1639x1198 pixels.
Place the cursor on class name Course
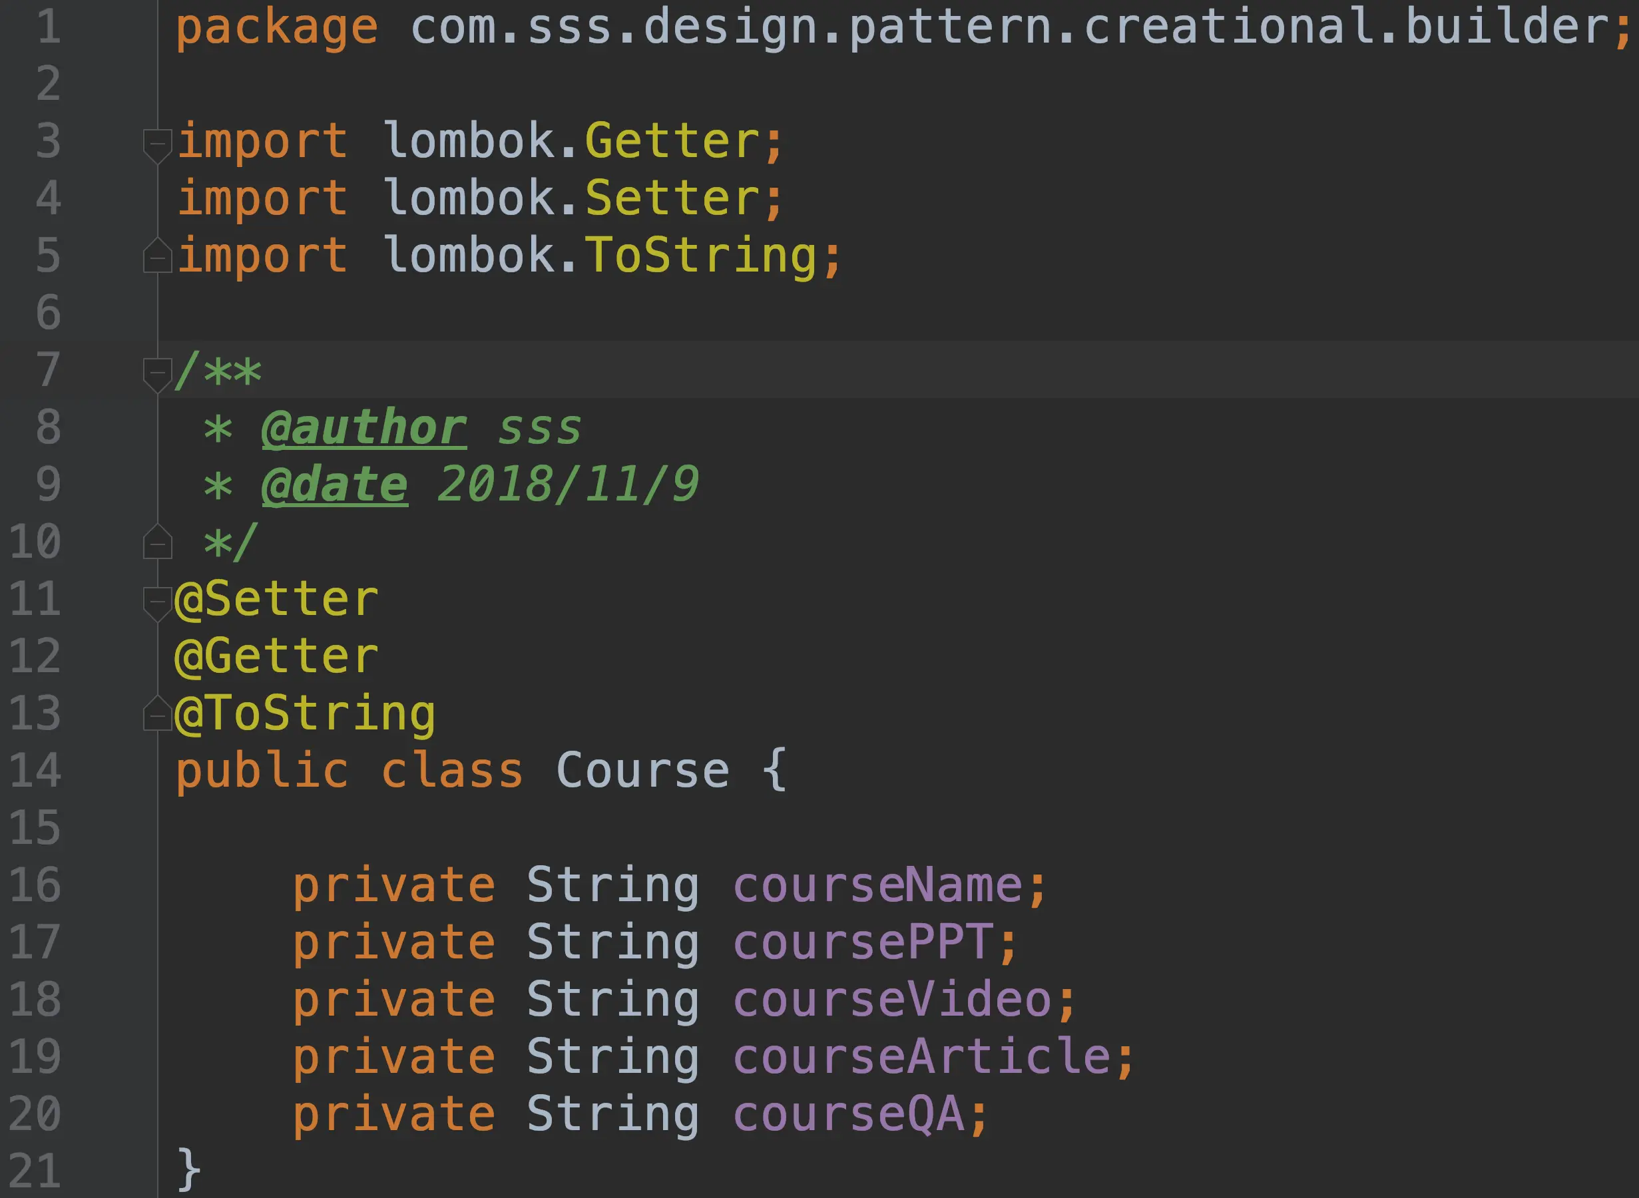click(642, 770)
